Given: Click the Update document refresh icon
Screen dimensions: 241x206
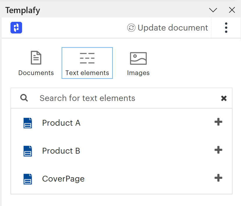Looking at the screenshot, I should coord(131,28).
